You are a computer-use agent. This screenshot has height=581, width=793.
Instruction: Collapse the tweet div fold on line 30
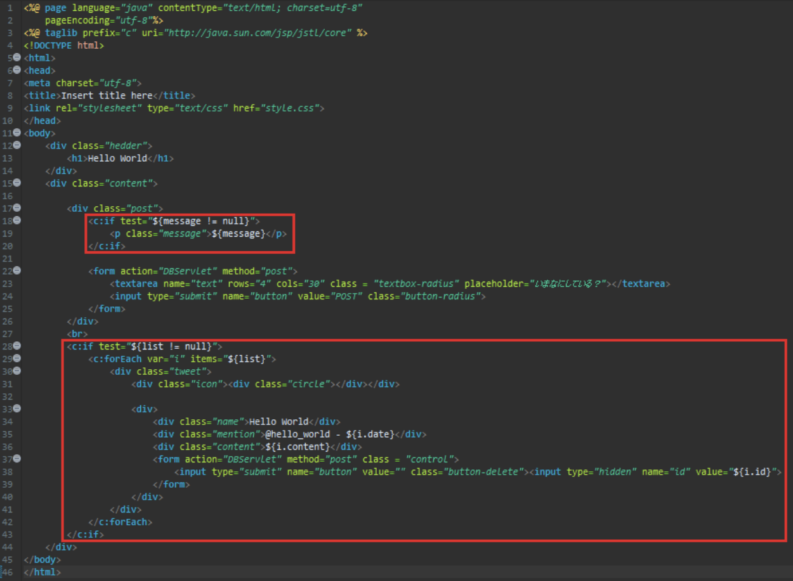[x=17, y=371]
